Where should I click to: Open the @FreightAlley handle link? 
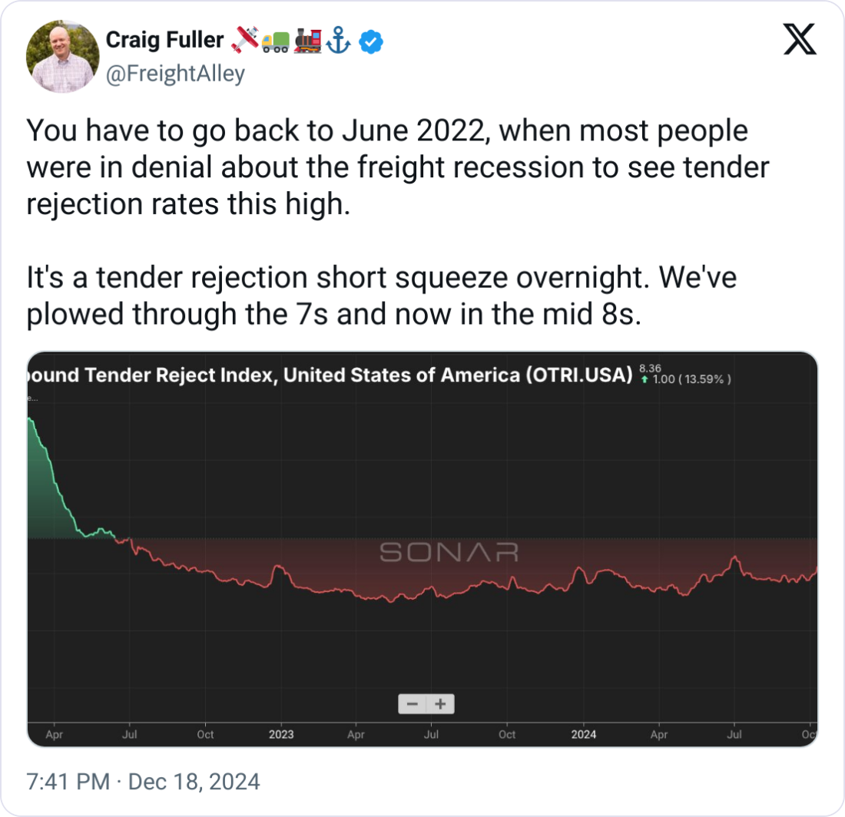(175, 74)
